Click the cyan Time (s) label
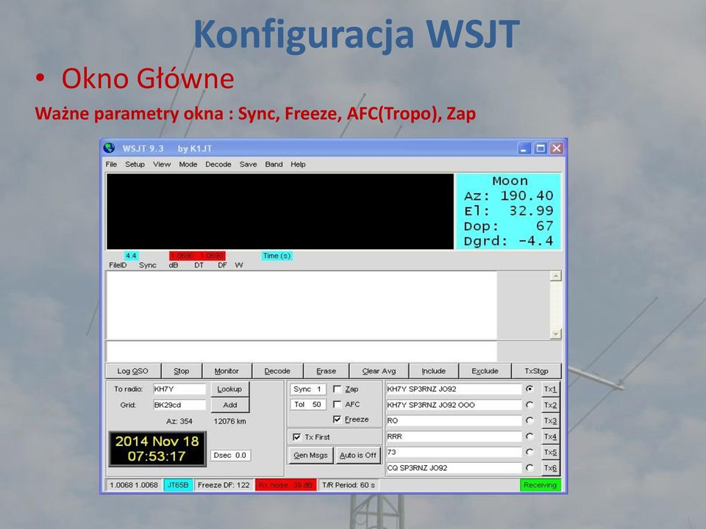This screenshot has height=529, width=706. click(x=277, y=256)
